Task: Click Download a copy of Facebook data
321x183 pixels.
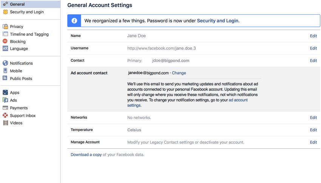Action: click(x=86, y=155)
